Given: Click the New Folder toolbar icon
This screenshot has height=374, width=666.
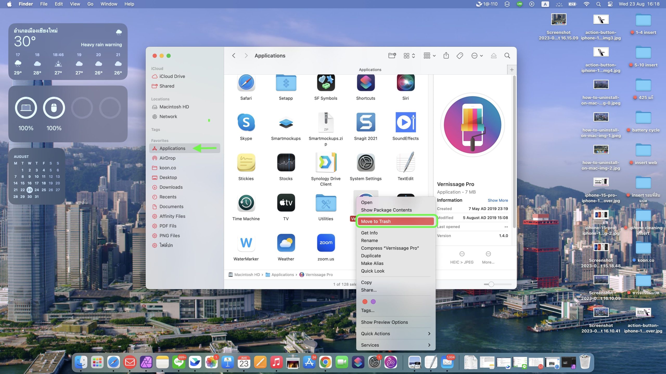Looking at the screenshot, I should click(x=392, y=56).
